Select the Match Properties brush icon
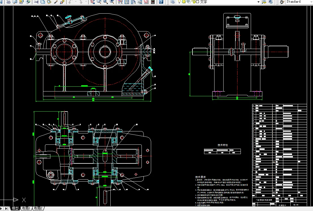This screenshot has height=211, width=313. pyautogui.click(x=56, y=2)
